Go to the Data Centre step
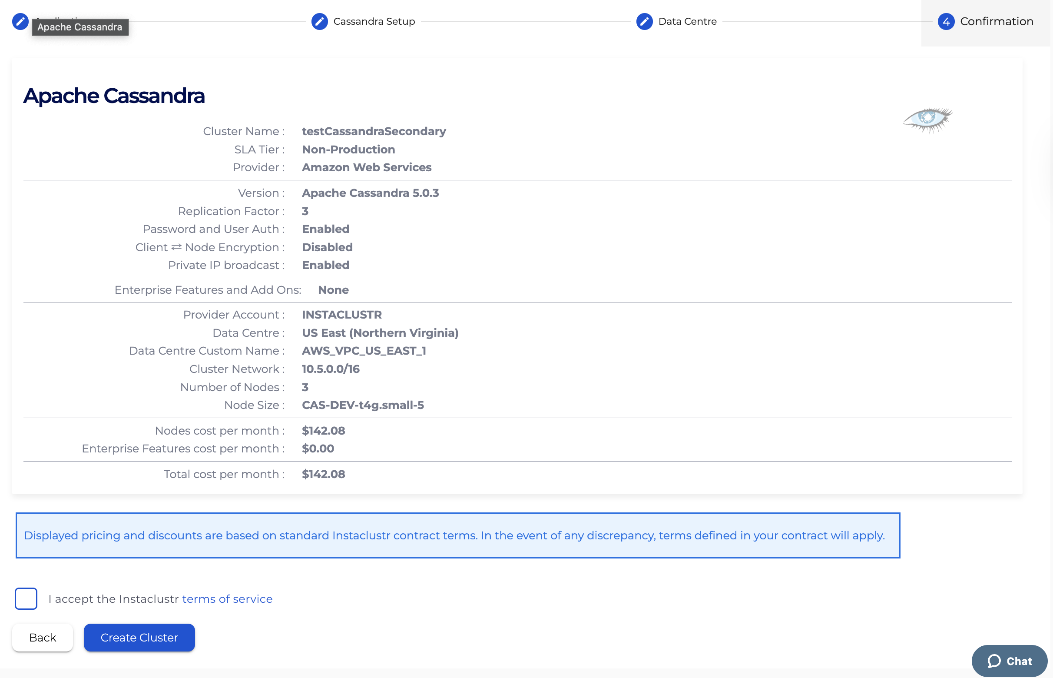1053x678 pixels. (x=687, y=21)
